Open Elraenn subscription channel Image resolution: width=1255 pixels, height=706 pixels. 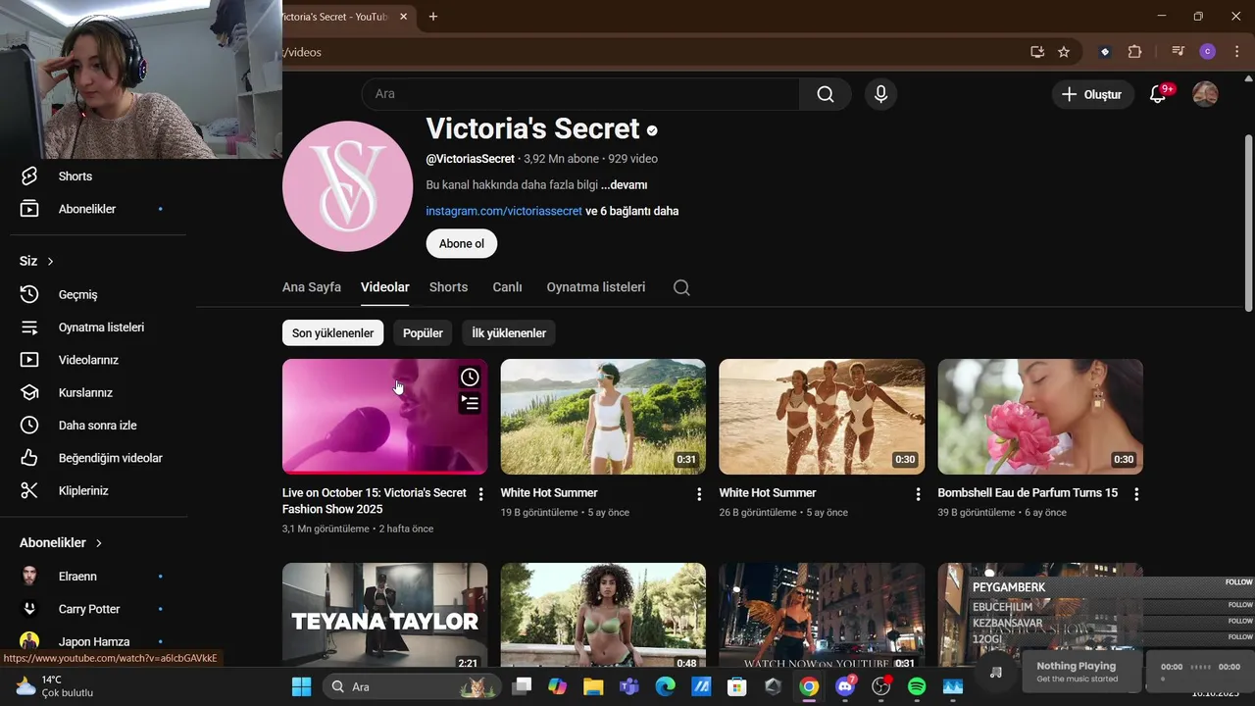77,577
